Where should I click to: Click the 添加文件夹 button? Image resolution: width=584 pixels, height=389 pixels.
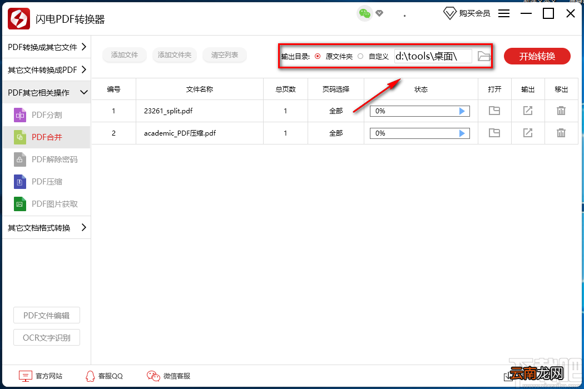pos(174,54)
